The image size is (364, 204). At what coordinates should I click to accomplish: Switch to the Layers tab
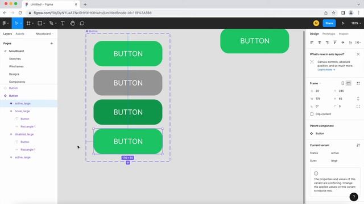(7, 34)
